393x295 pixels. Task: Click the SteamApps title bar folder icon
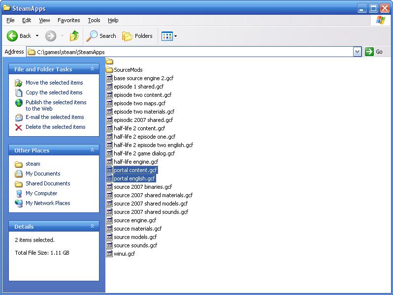pyautogui.click(x=6, y=8)
